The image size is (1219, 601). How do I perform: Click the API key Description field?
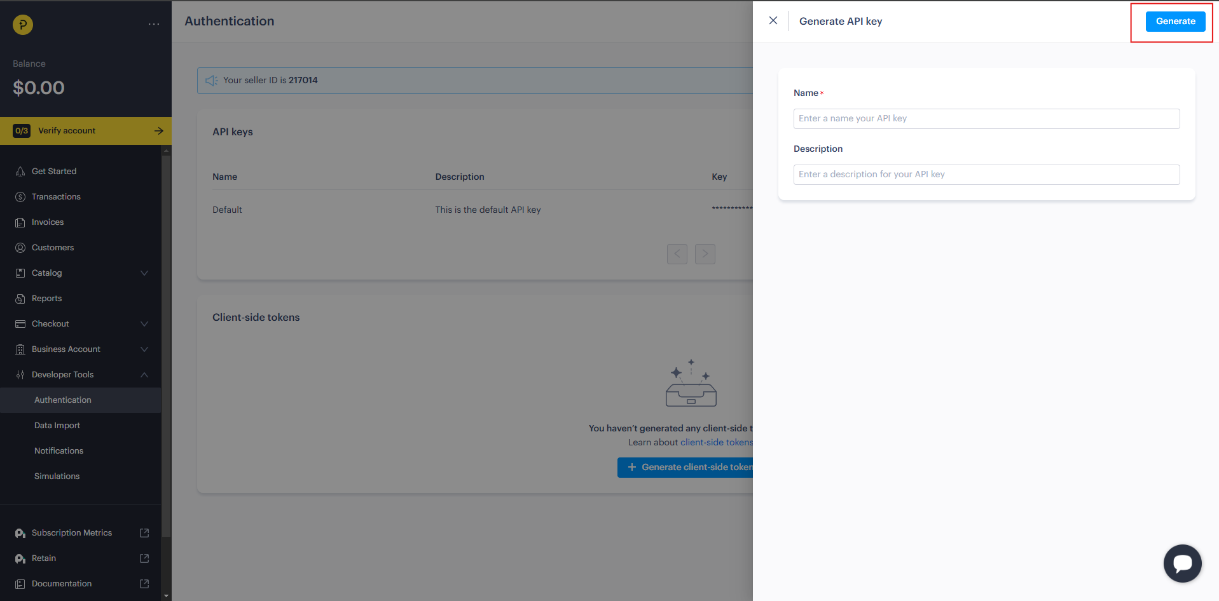(986, 175)
